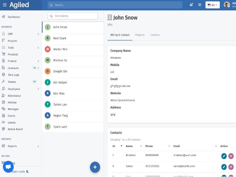
Task: Sort contacts by the Name column
Action: [129, 146]
